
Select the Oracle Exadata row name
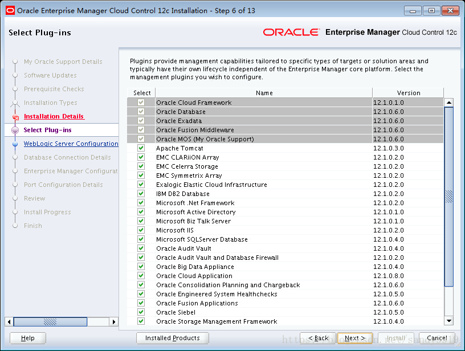(179, 121)
